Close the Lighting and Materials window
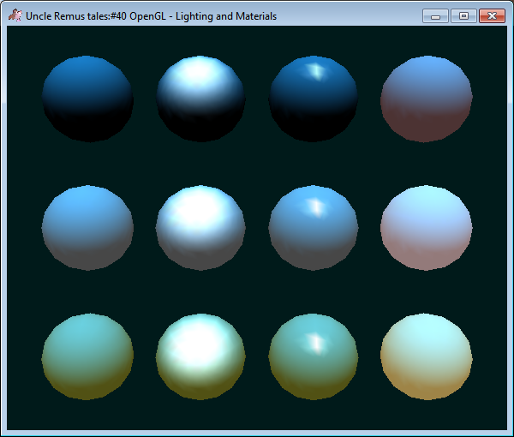Viewport: 514px width, 437px height. [492, 15]
